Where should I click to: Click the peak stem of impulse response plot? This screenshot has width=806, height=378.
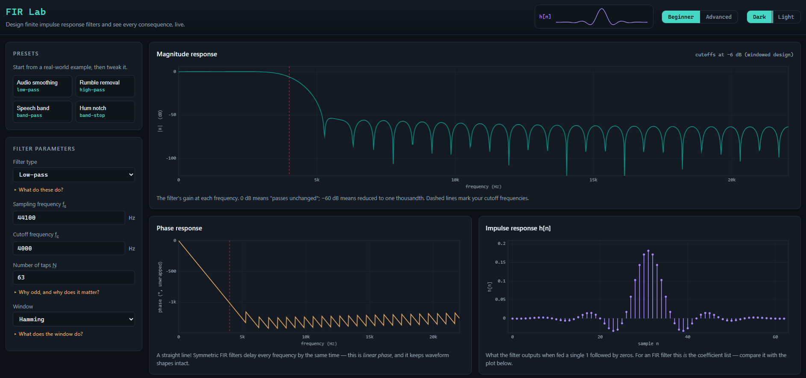coord(648,284)
